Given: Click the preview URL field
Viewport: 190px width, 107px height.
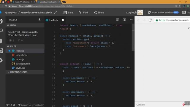Looking at the screenshot, I should pos(172,20).
